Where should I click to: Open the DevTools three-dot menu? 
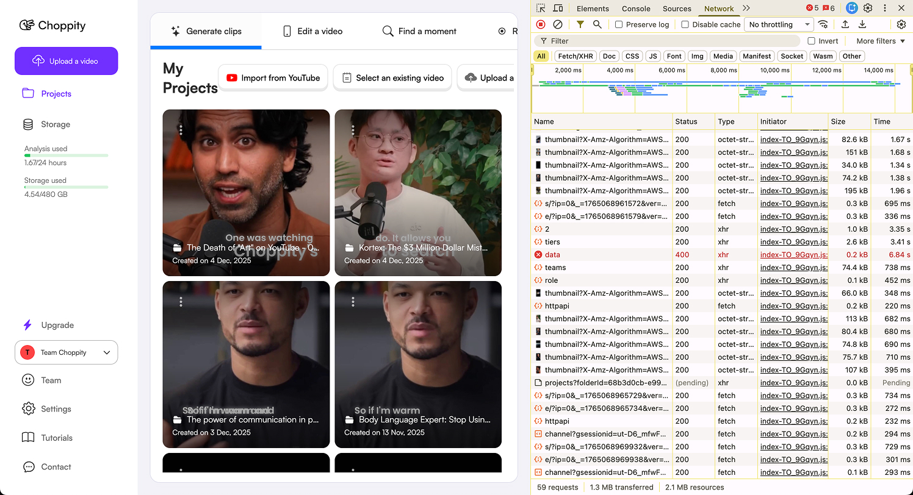(885, 9)
